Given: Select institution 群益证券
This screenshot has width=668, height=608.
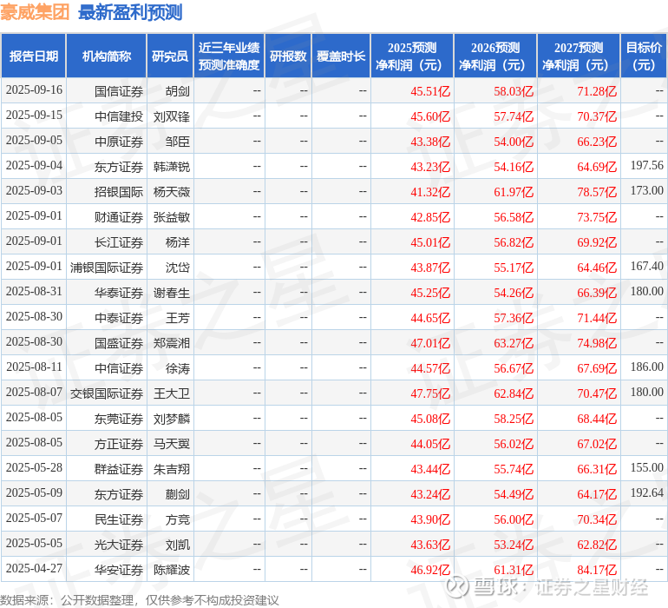Looking at the screenshot, I should coord(119,469).
